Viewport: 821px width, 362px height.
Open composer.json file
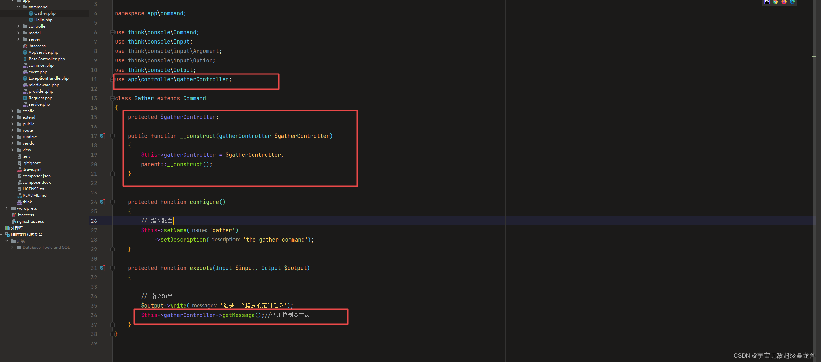[36, 176]
